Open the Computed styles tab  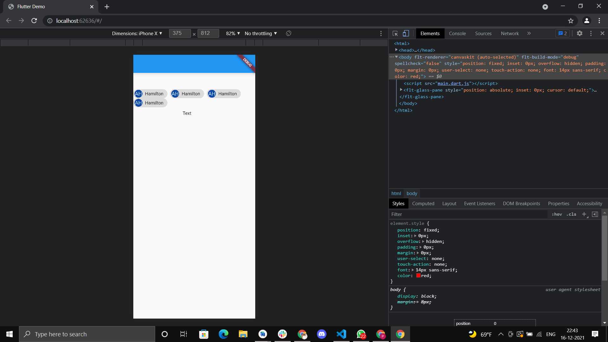coord(423,203)
